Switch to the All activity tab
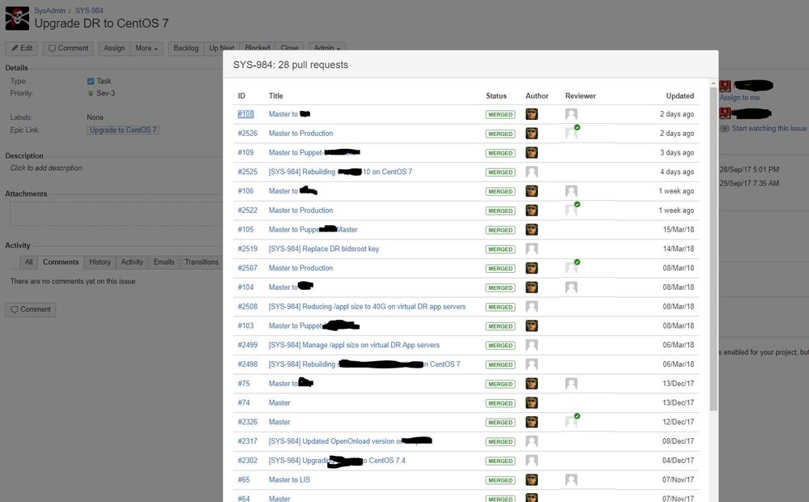The image size is (809, 502). [x=28, y=262]
